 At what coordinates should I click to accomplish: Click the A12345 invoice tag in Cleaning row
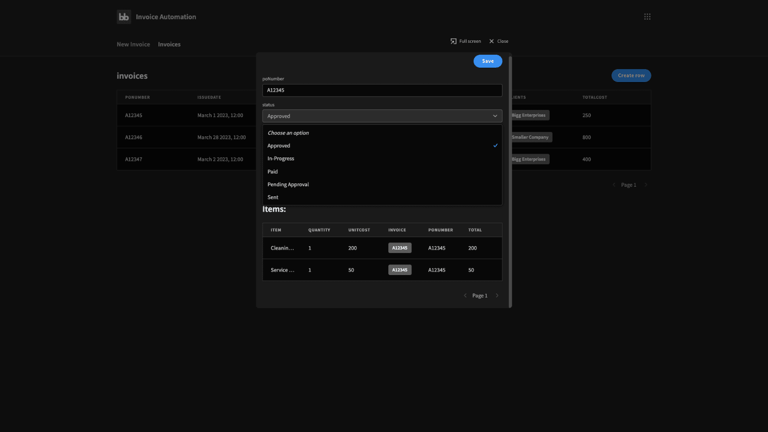(400, 248)
